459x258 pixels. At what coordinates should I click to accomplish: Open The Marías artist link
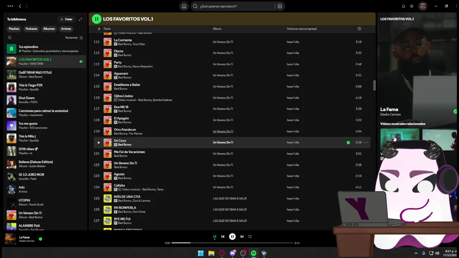pyautogui.click(x=136, y=134)
